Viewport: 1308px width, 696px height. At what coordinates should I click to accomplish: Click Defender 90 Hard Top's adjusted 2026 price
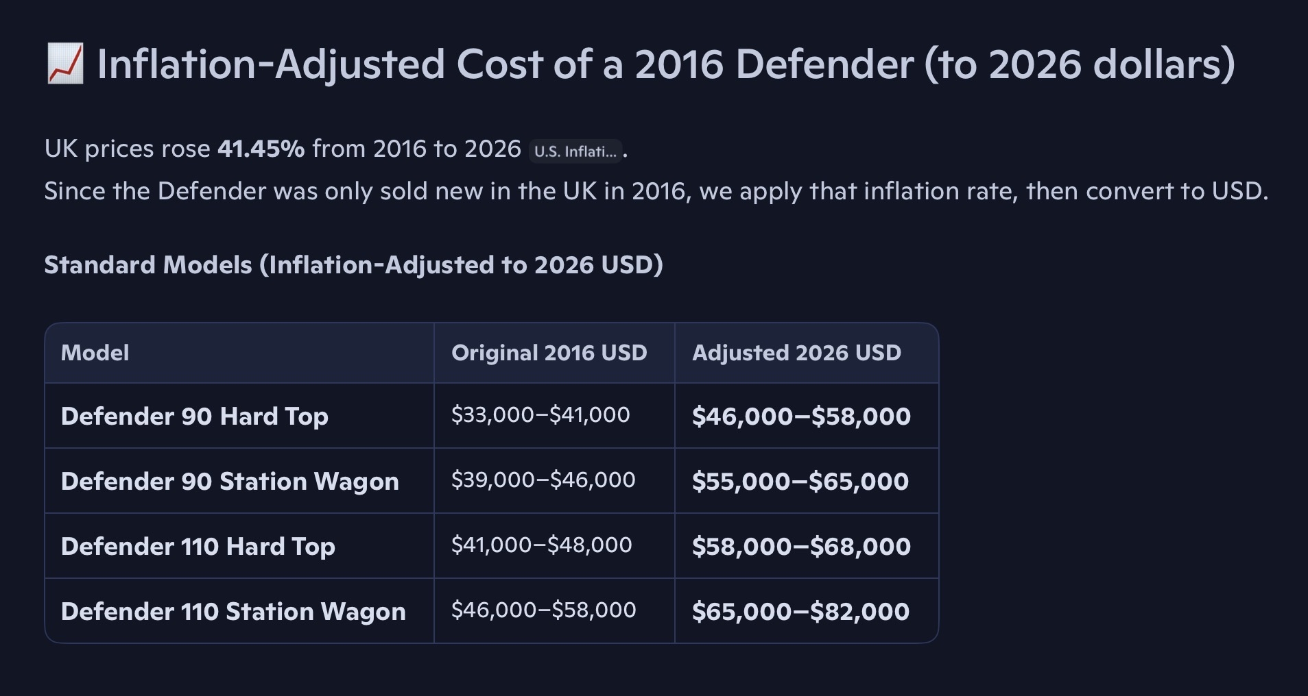point(801,417)
